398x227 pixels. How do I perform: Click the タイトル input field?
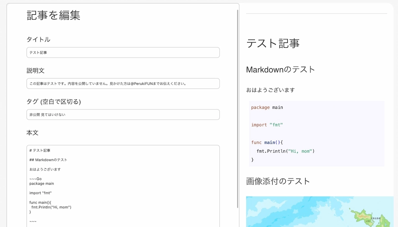(x=123, y=52)
